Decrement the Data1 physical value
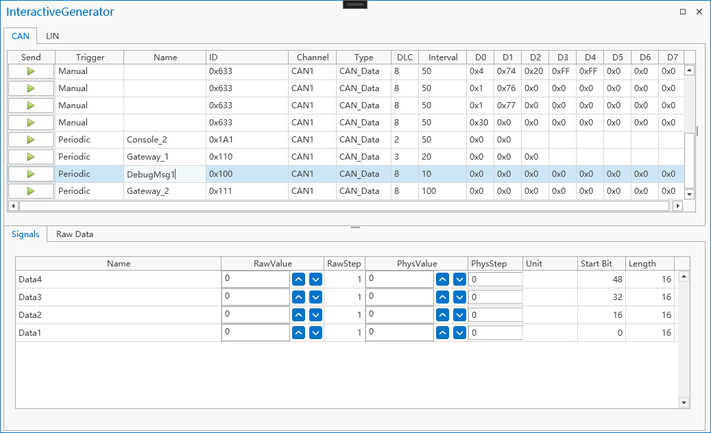The width and height of the screenshot is (711, 433). [459, 333]
